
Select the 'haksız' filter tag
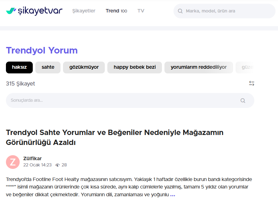(19, 67)
